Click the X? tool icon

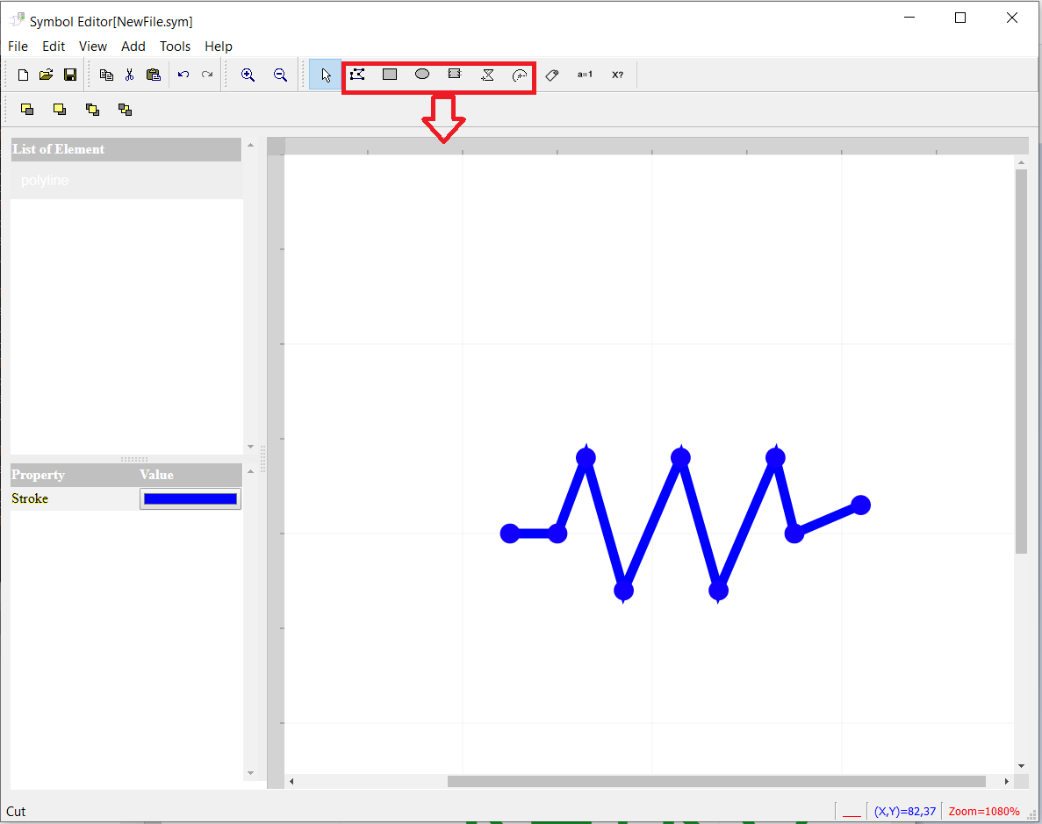(x=618, y=75)
